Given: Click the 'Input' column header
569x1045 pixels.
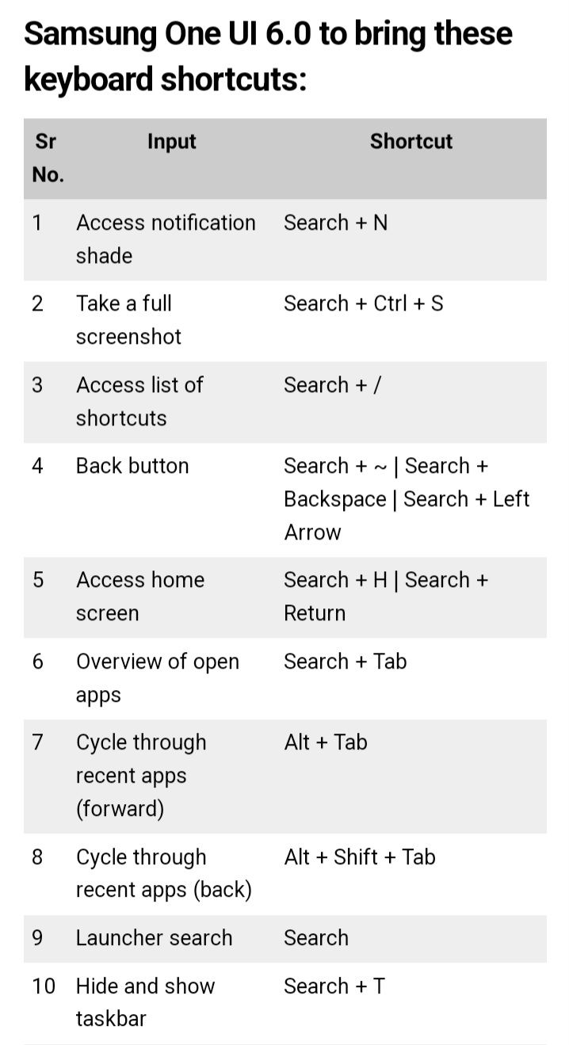Looking at the screenshot, I should [x=171, y=142].
